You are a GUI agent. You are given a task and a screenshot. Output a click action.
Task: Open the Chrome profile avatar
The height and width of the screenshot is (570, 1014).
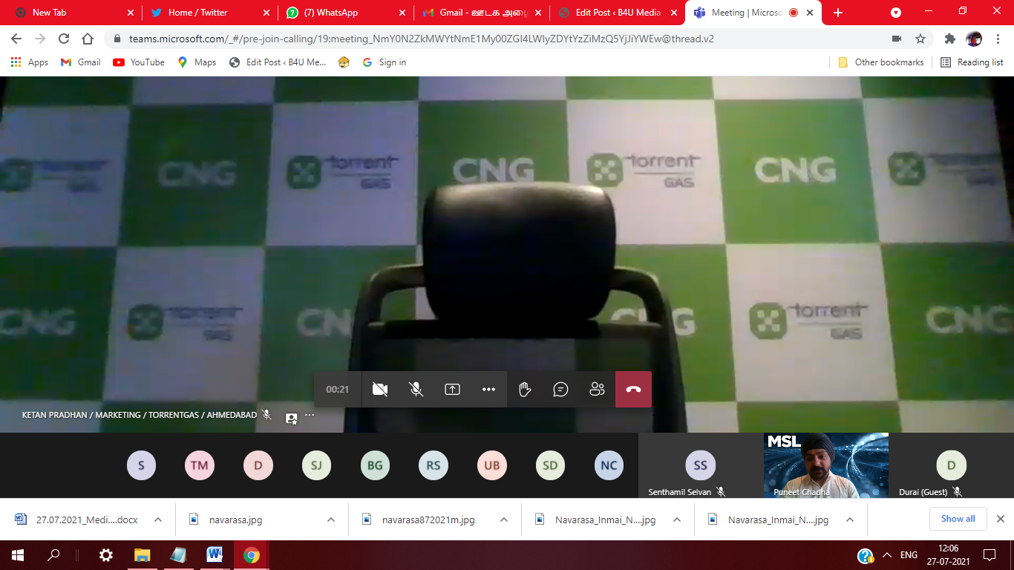pyautogui.click(x=974, y=39)
